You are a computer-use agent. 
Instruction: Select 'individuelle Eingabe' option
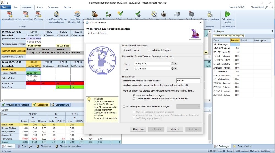[149, 50]
